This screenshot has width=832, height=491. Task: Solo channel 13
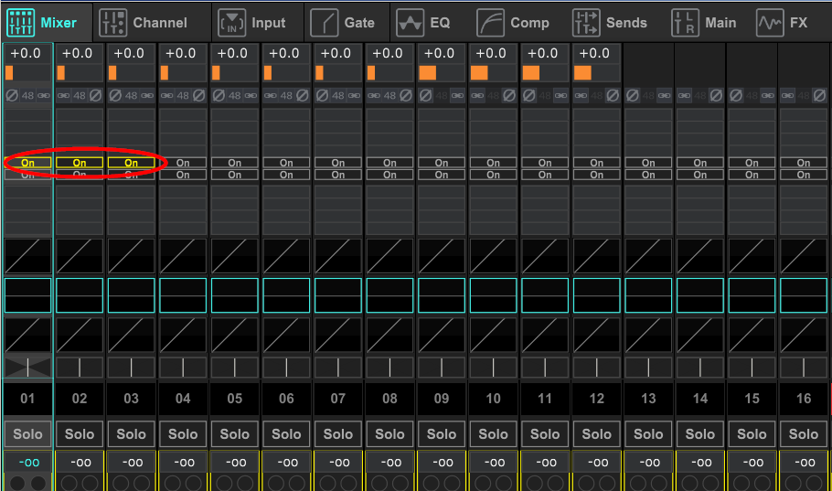point(648,434)
